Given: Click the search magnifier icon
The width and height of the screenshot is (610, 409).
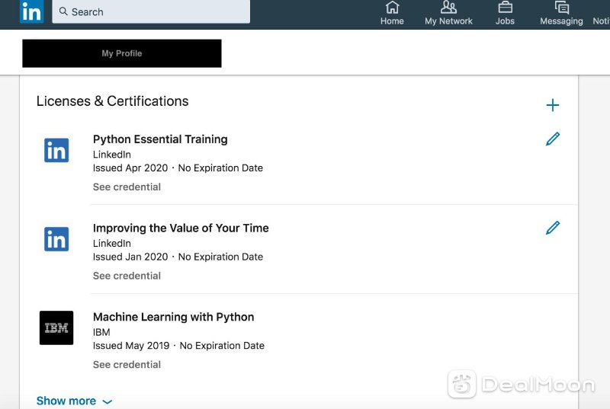Looking at the screenshot, I should click(x=63, y=11).
